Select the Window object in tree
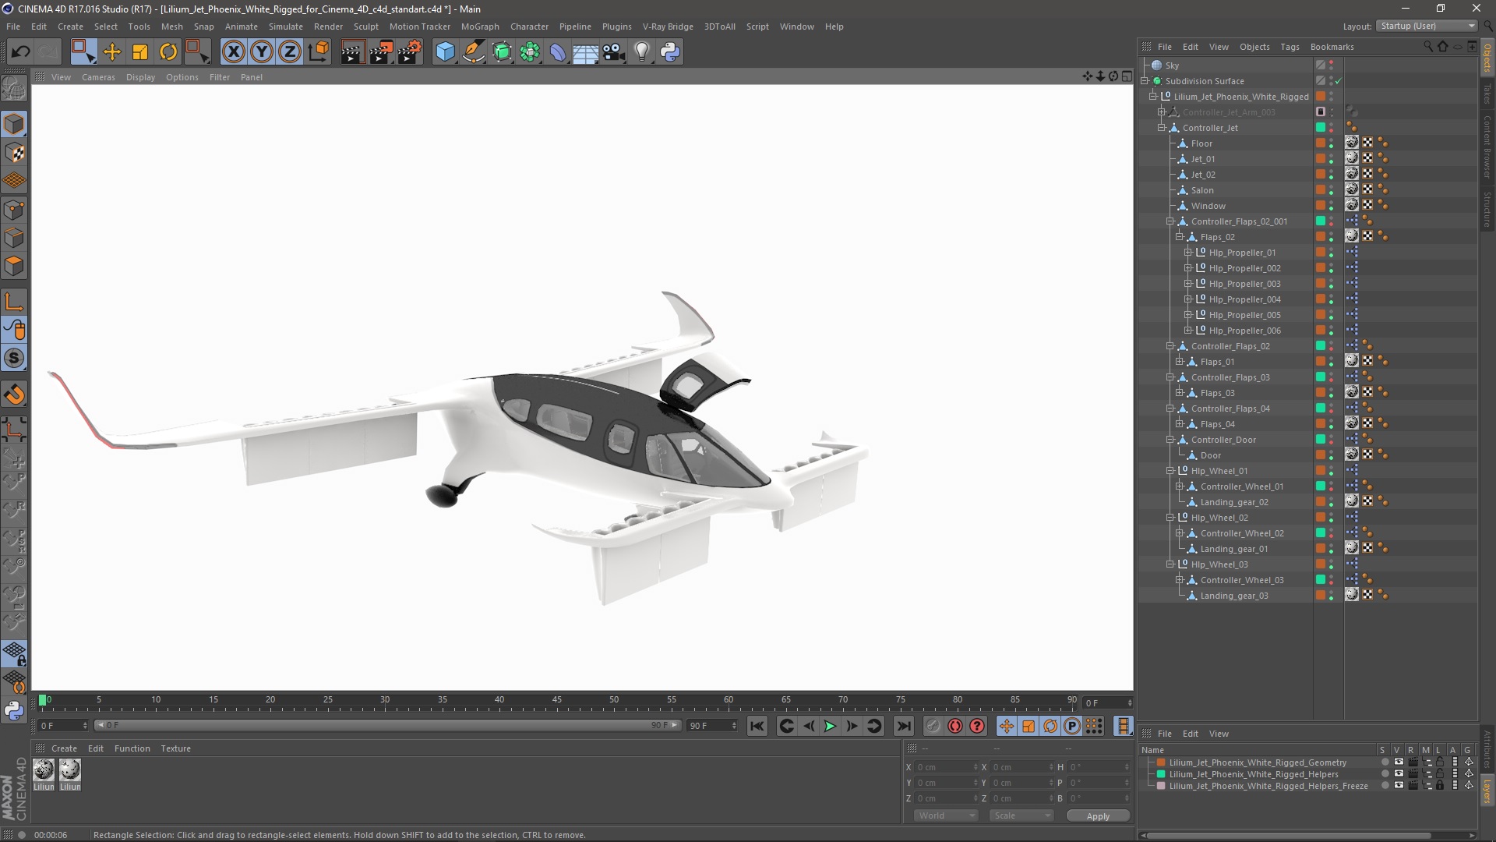Screen dimensions: 1496x842 tap(1208, 206)
